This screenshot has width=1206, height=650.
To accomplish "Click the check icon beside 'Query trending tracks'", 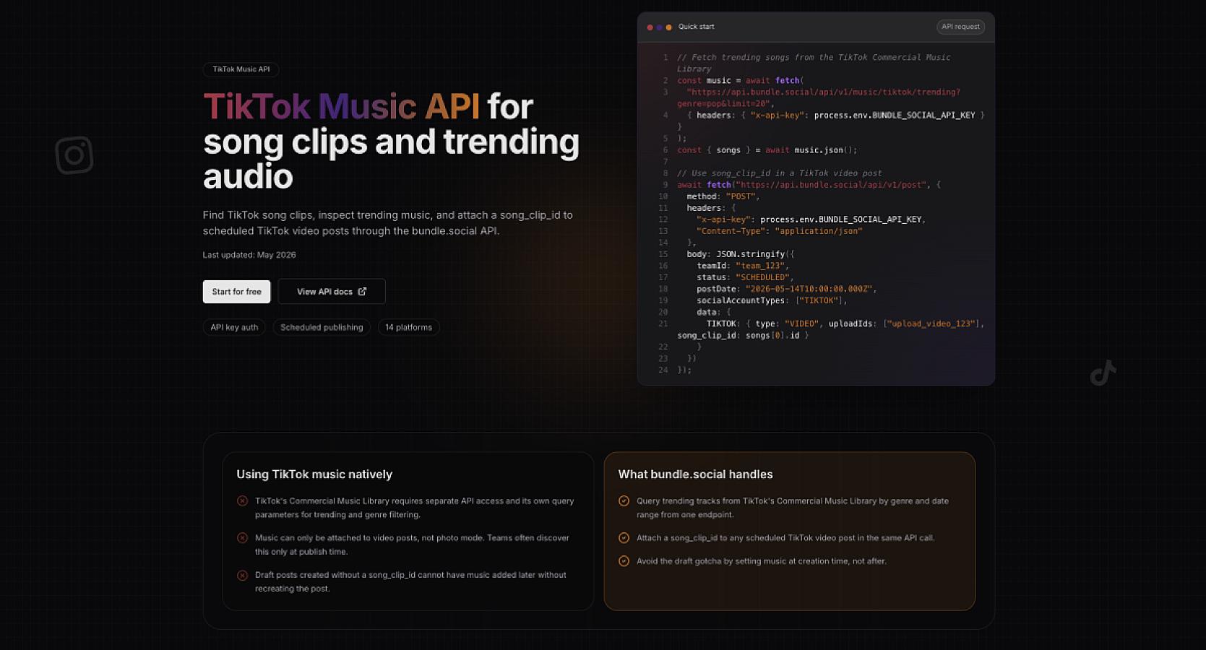I will [624, 501].
